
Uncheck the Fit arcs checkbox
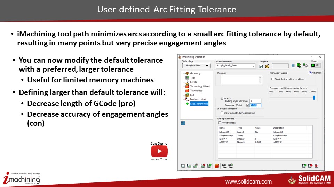coord(222,98)
